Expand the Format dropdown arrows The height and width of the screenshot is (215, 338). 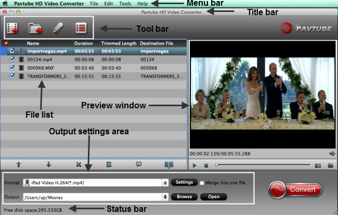tap(165, 183)
